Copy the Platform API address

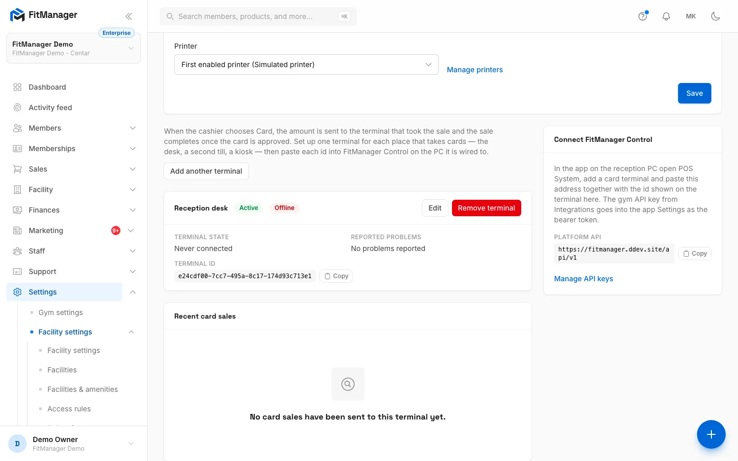(695, 254)
